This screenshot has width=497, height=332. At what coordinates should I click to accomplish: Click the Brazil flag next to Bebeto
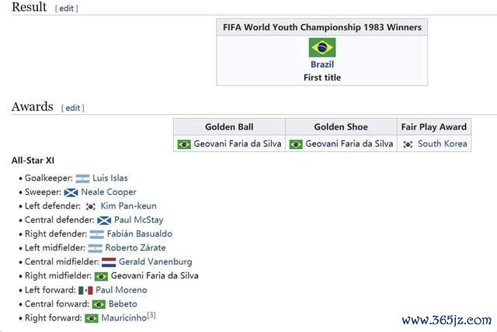(99, 304)
